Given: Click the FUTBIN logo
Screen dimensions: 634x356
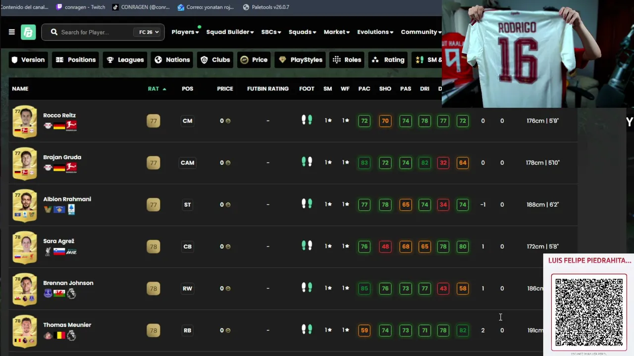Looking at the screenshot, I should [x=28, y=32].
